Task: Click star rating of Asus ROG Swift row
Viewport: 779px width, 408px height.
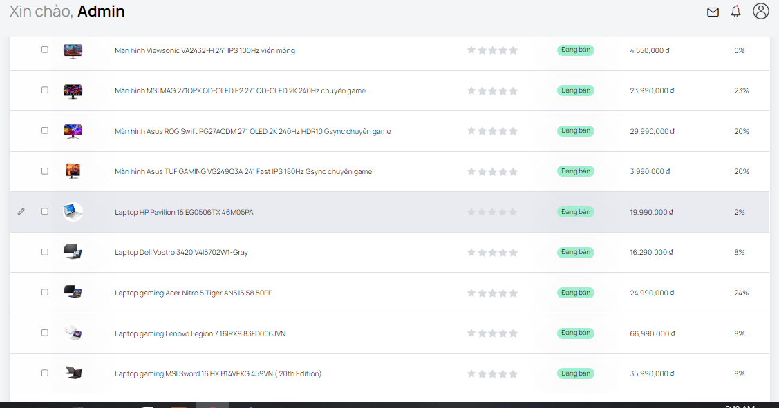Action: [x=492, y=131]
